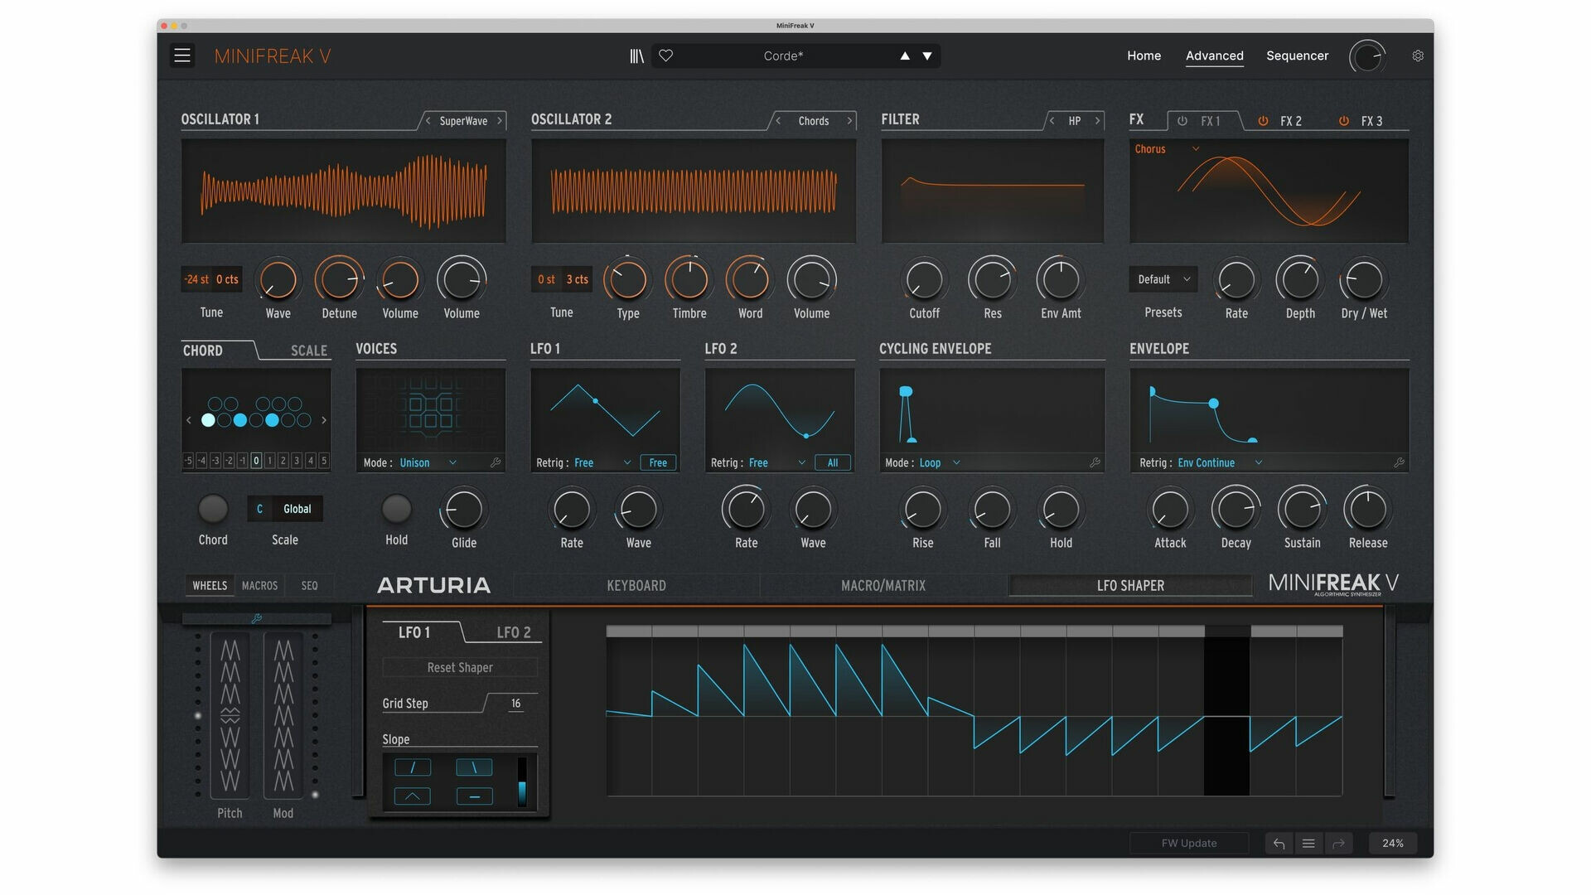Open Cycling Envelope wrench settings
This screenshot has height=895, width=1591.
(1095, 463)
